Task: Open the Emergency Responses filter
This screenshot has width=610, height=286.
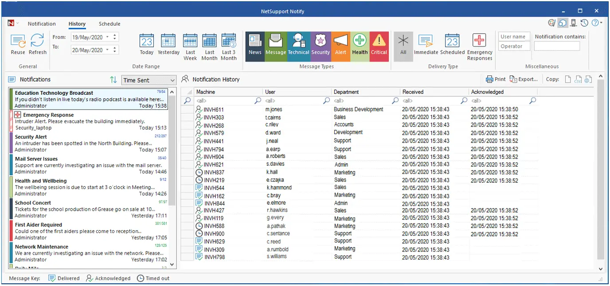Action: pos(480,46)
